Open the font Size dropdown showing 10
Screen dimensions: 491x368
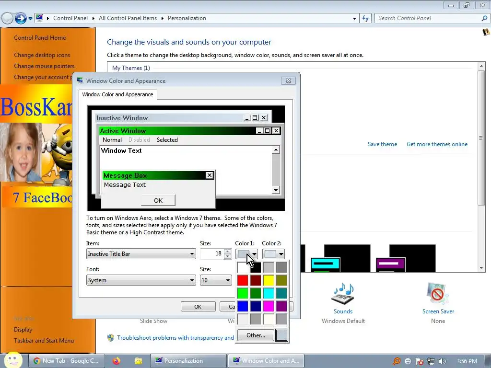point(216,280)
